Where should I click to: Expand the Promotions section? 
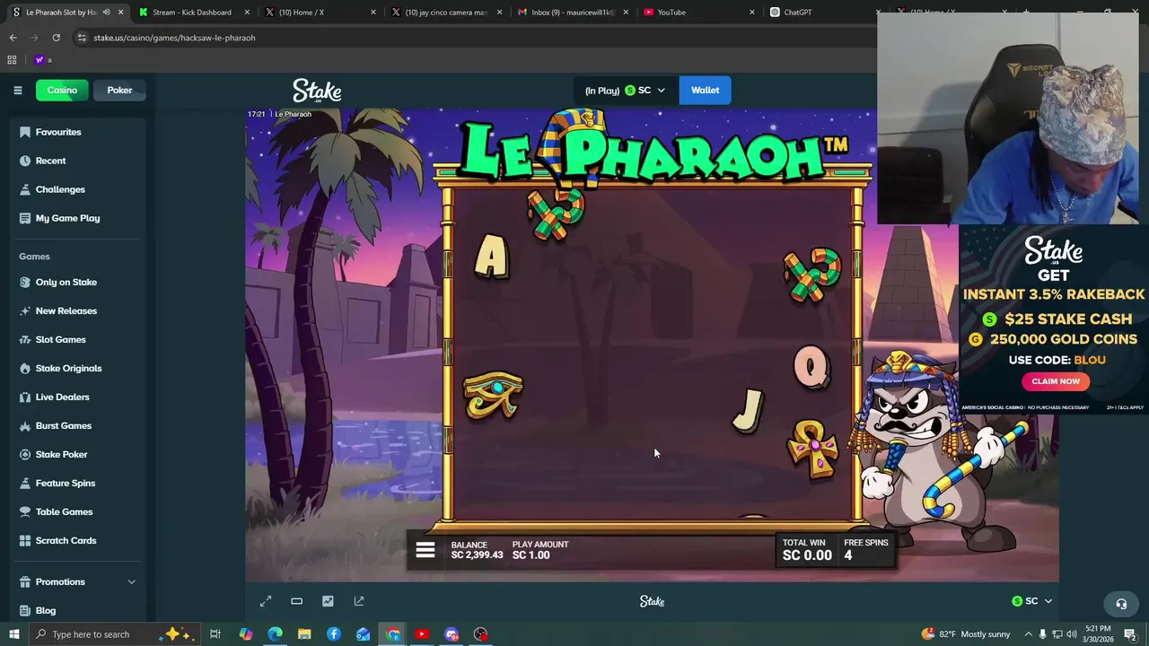click(131, 581)
